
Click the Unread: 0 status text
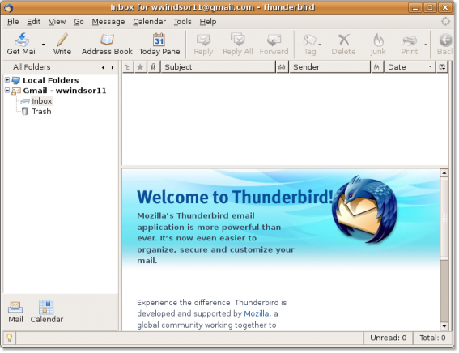tap(388, 338)
